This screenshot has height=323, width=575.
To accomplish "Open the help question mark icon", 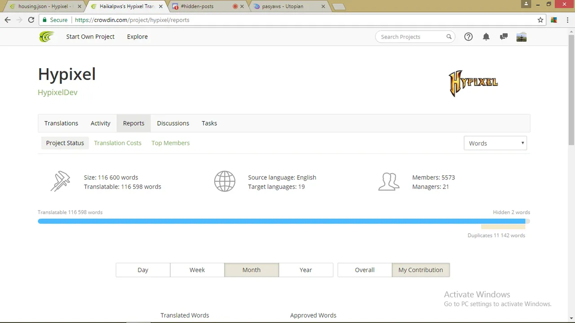I will click(x=469, y=37).
